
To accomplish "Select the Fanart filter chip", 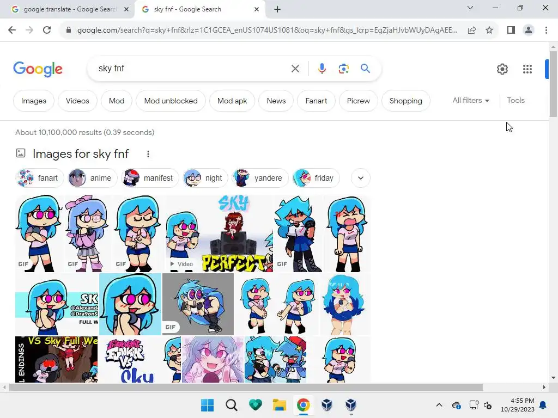I will coord(316,101).
